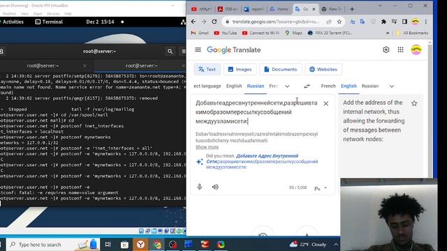The height and width of the screenshot is (251, 447).
Task: Switch to the New Tab Chrome tab
Action: tap(332, 9)
